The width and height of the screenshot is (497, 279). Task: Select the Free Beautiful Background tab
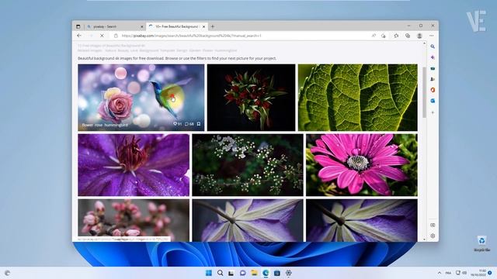[x=177, y=26]
